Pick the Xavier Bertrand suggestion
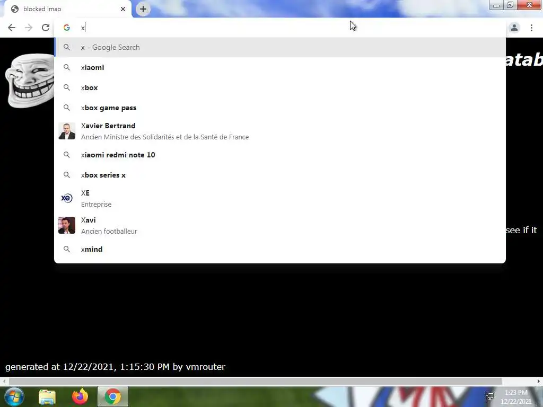 pyautogui.click(x=280, y=131)
